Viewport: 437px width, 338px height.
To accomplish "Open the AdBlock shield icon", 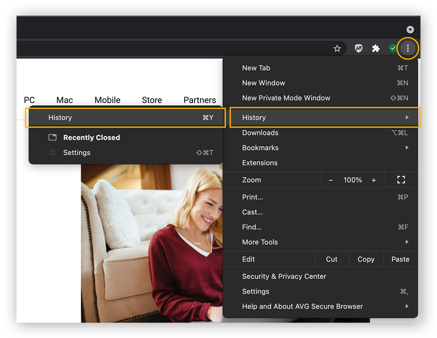I will pos(358,48).
